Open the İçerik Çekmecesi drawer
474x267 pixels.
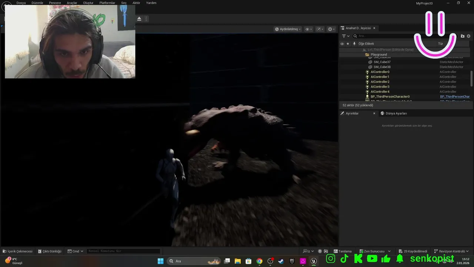click(x=17, y=251)
